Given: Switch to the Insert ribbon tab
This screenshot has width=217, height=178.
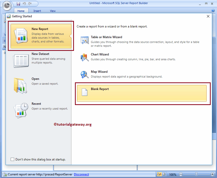Looking at the screenshot, I should (37, 11).
